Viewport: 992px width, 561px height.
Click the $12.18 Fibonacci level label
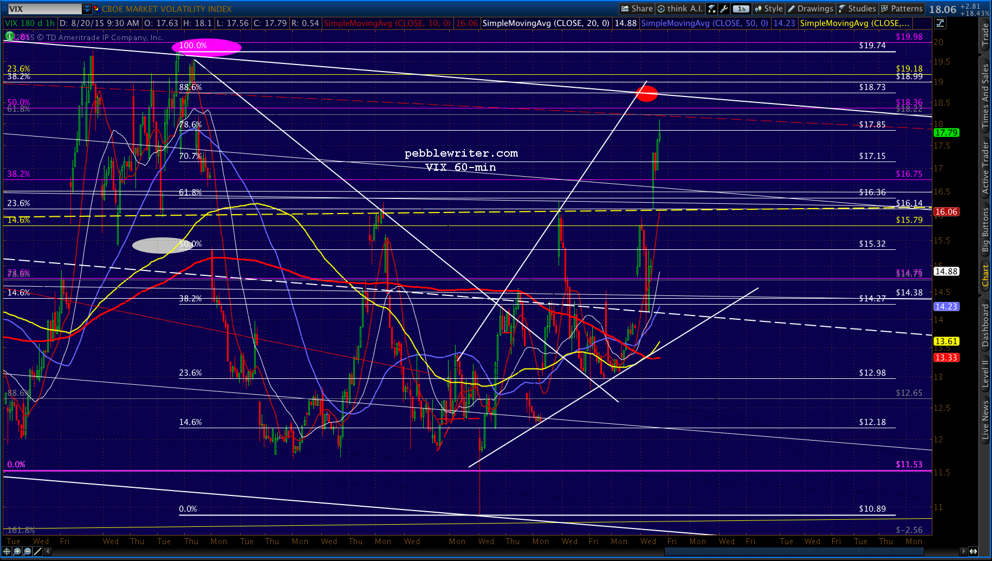(872, 422)
